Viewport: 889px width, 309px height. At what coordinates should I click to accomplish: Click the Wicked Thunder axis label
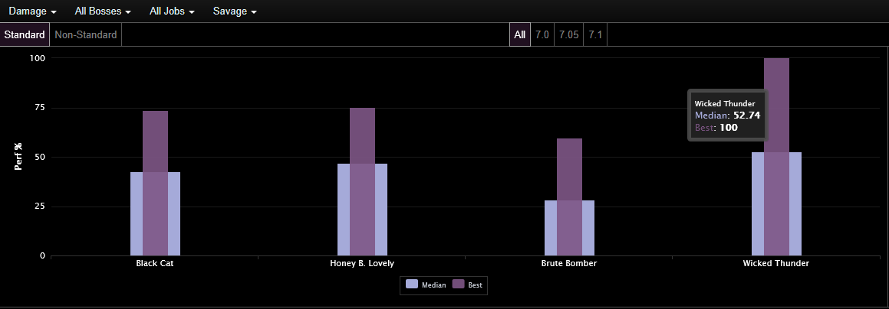(x=776, y=264)
